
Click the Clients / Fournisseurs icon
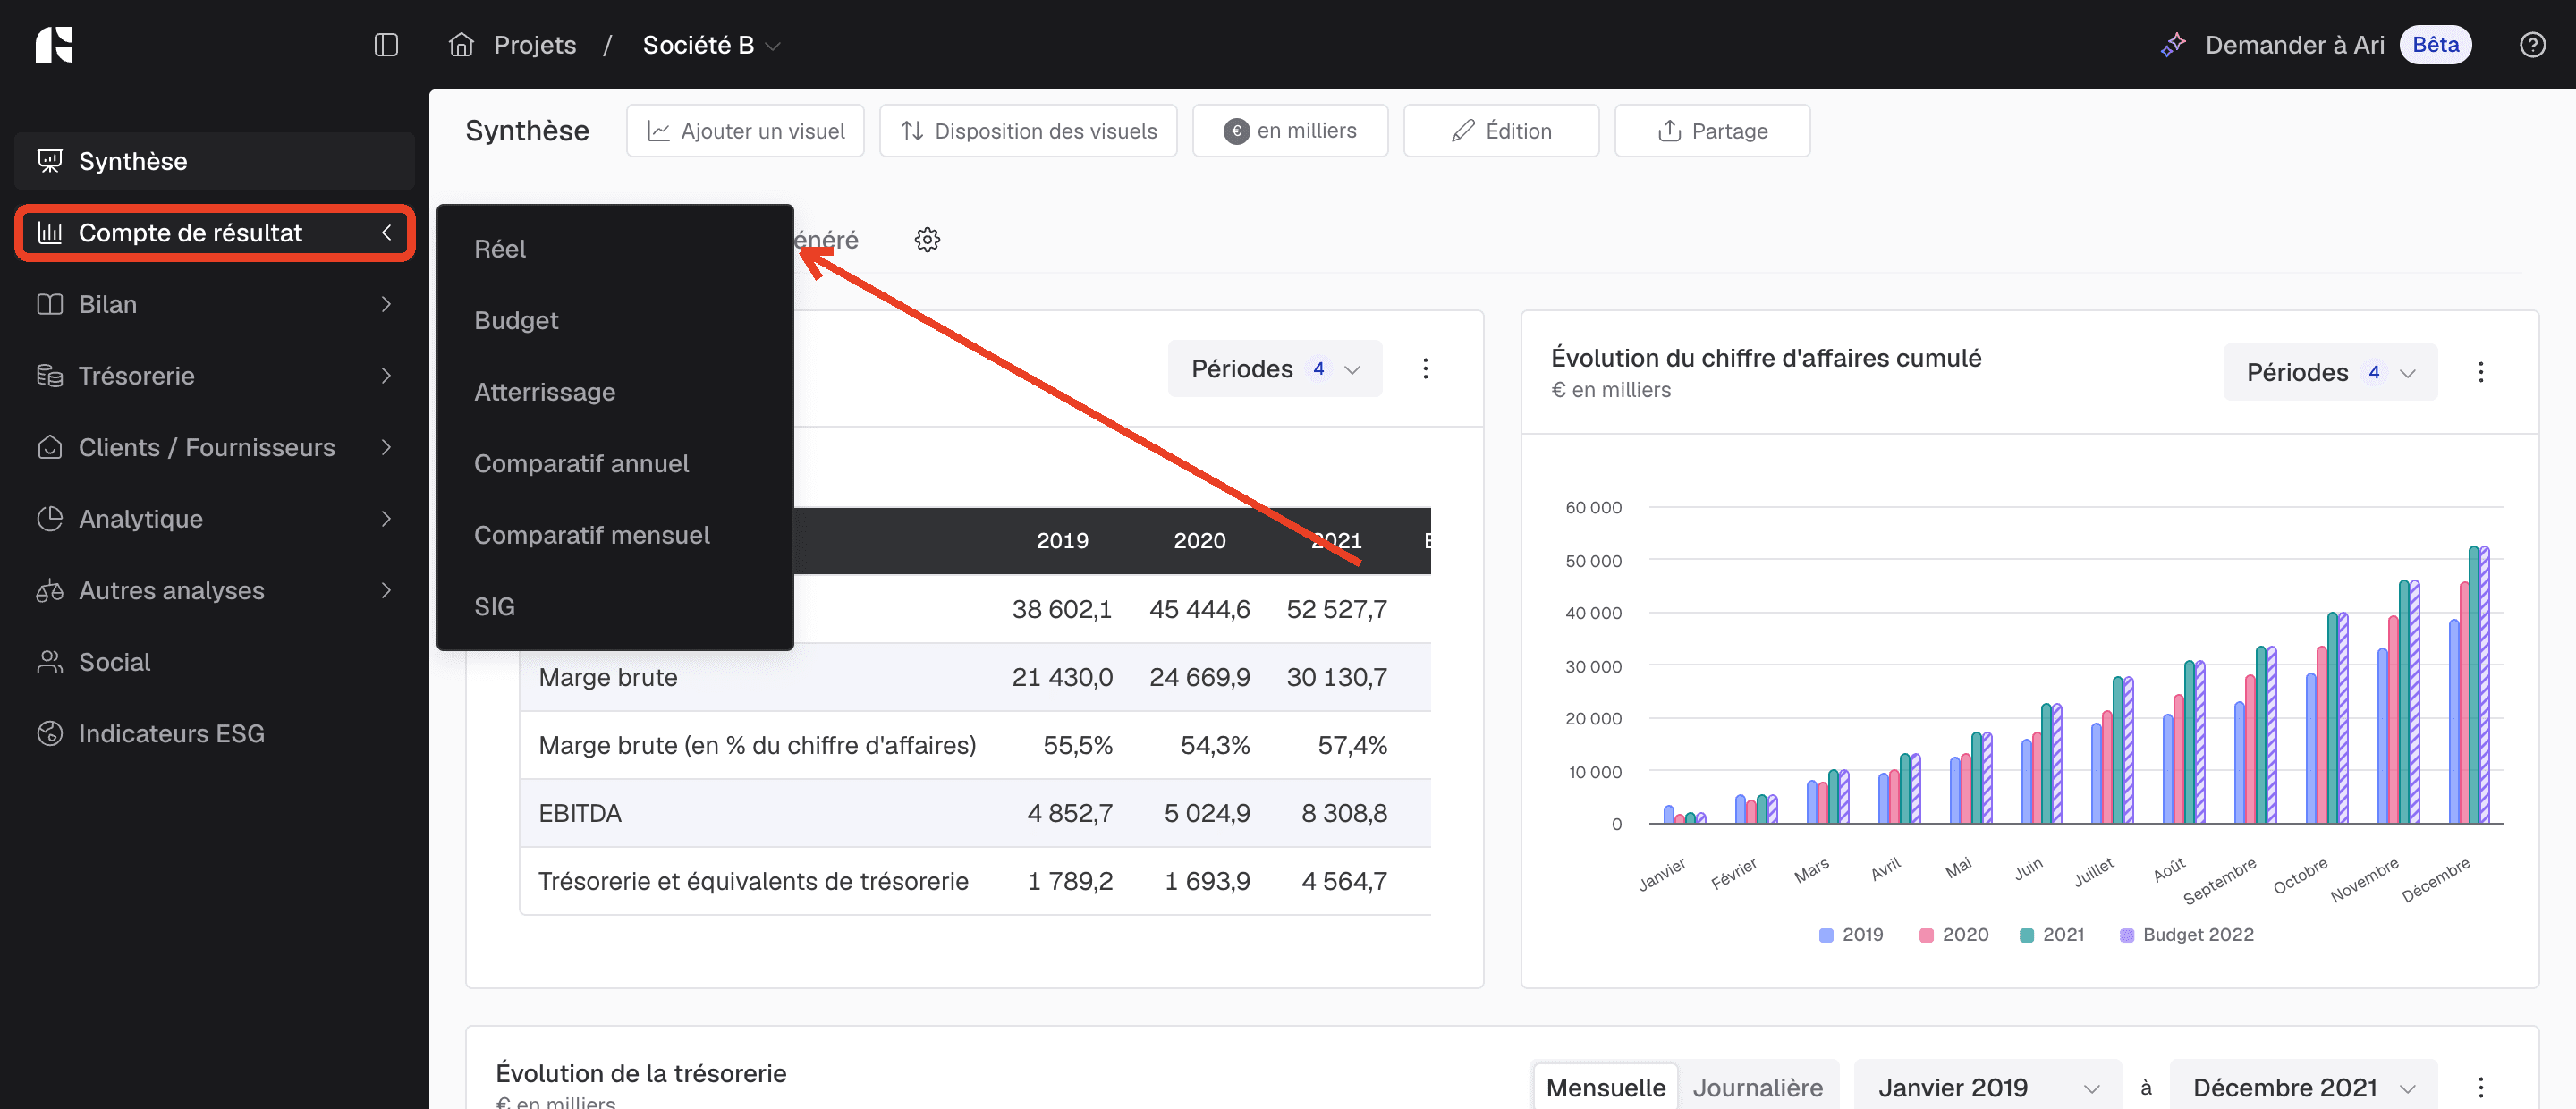tap(50, 447)
